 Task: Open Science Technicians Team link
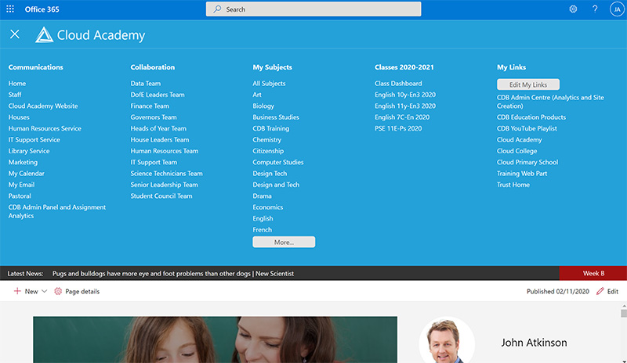(x=166, y=174)
